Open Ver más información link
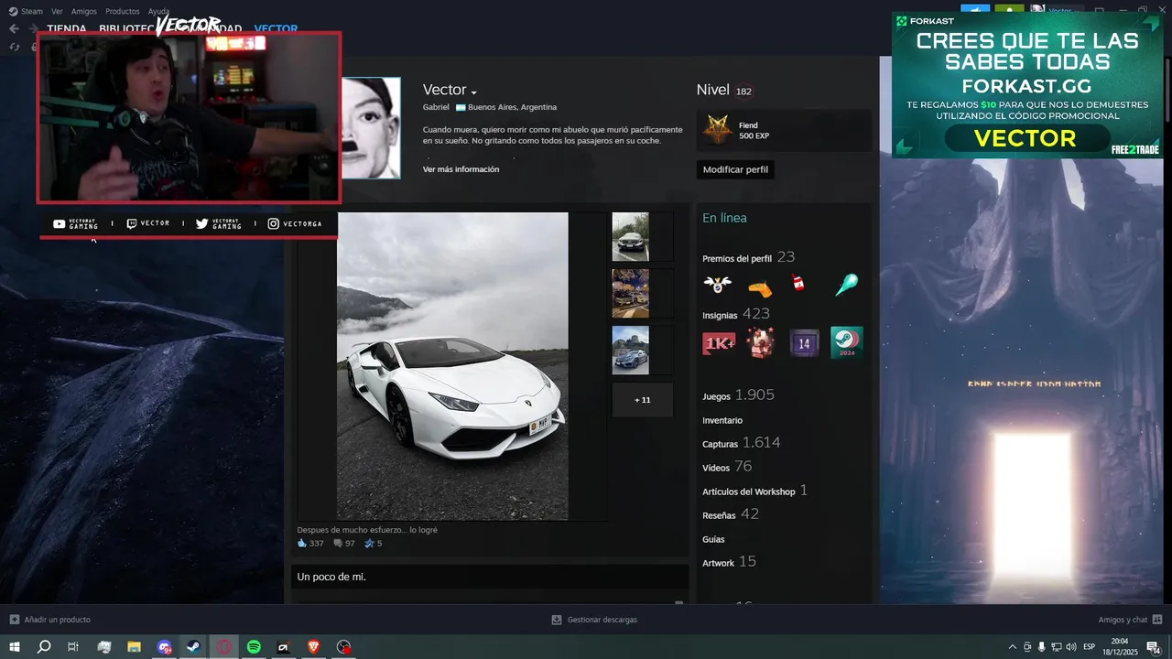This screenshot has width=1172, height=659. [461, 169]
